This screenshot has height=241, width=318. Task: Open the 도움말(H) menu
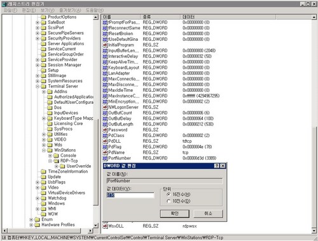[x=95, y=10]
